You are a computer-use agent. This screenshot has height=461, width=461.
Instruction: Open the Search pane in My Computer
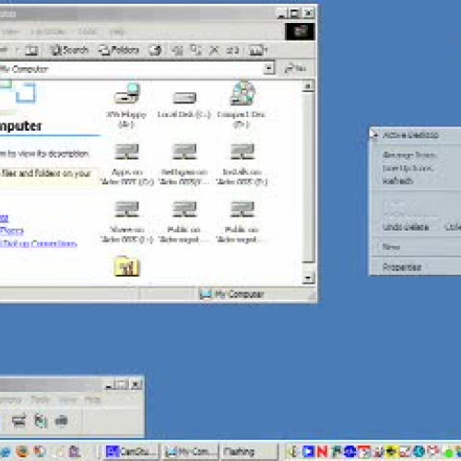(x=70, y=50)
